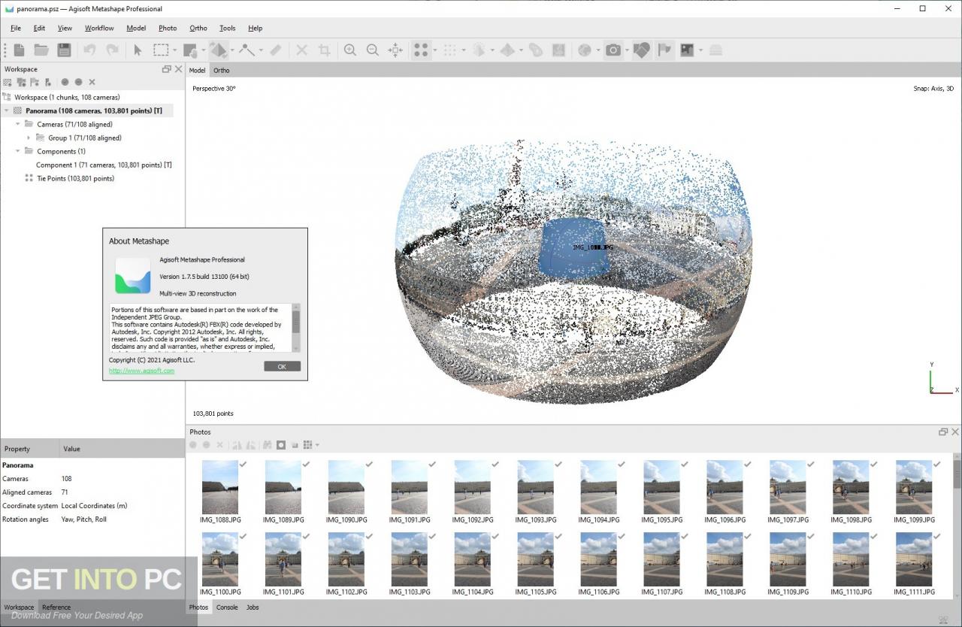Toggle the checkmark on IMG_1099.JPG
The height and width of the screenshot is (627, 962).
pos(937,465)
